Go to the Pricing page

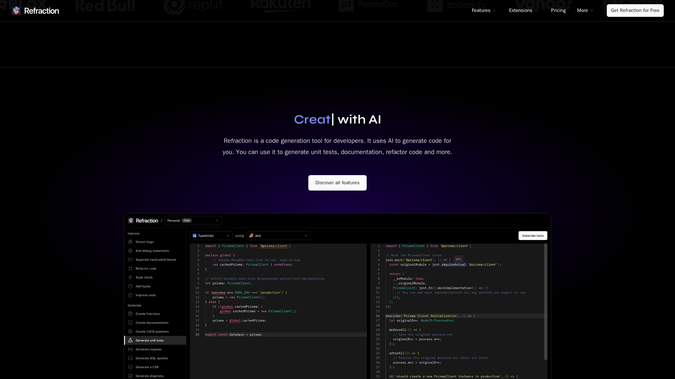(558, 11)
